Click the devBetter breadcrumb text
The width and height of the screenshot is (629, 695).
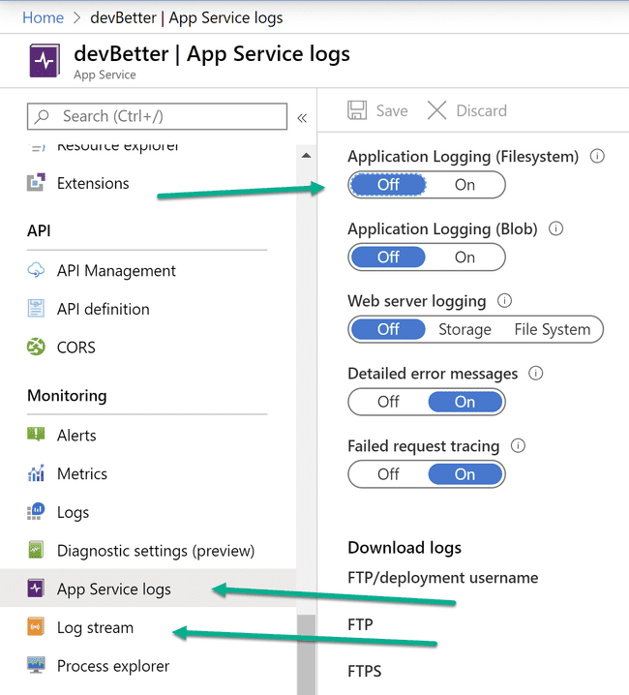[187, 17]
